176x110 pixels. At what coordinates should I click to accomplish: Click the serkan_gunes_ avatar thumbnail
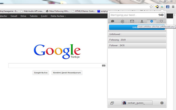click(x=124, y=103)
